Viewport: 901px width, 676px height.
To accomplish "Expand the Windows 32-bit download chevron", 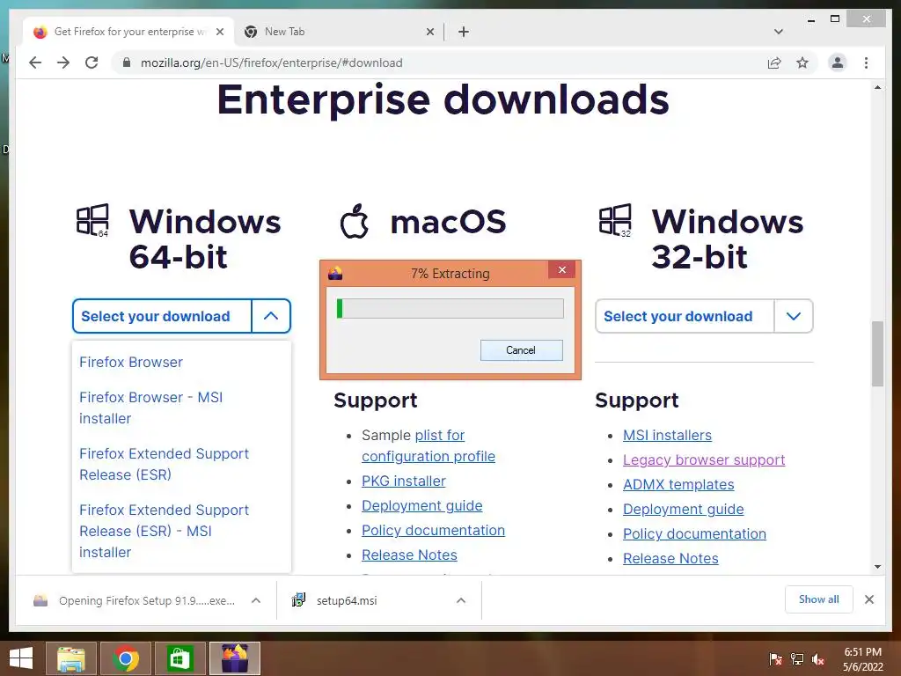I will point(793,316).
